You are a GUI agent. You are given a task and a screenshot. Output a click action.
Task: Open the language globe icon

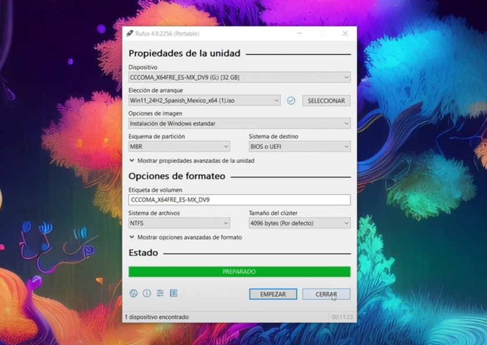[134, 293]
